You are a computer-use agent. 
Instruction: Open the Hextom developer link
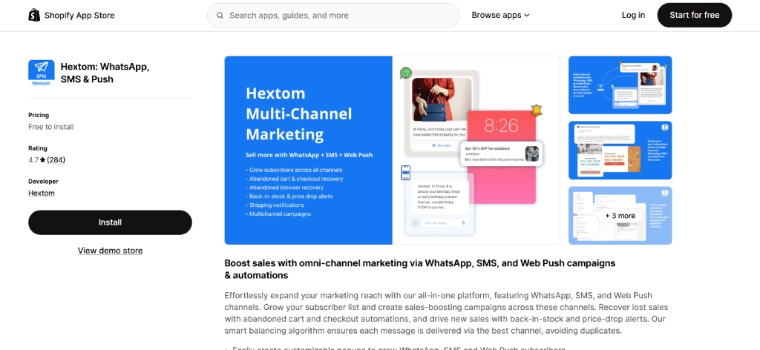[42, 193]
